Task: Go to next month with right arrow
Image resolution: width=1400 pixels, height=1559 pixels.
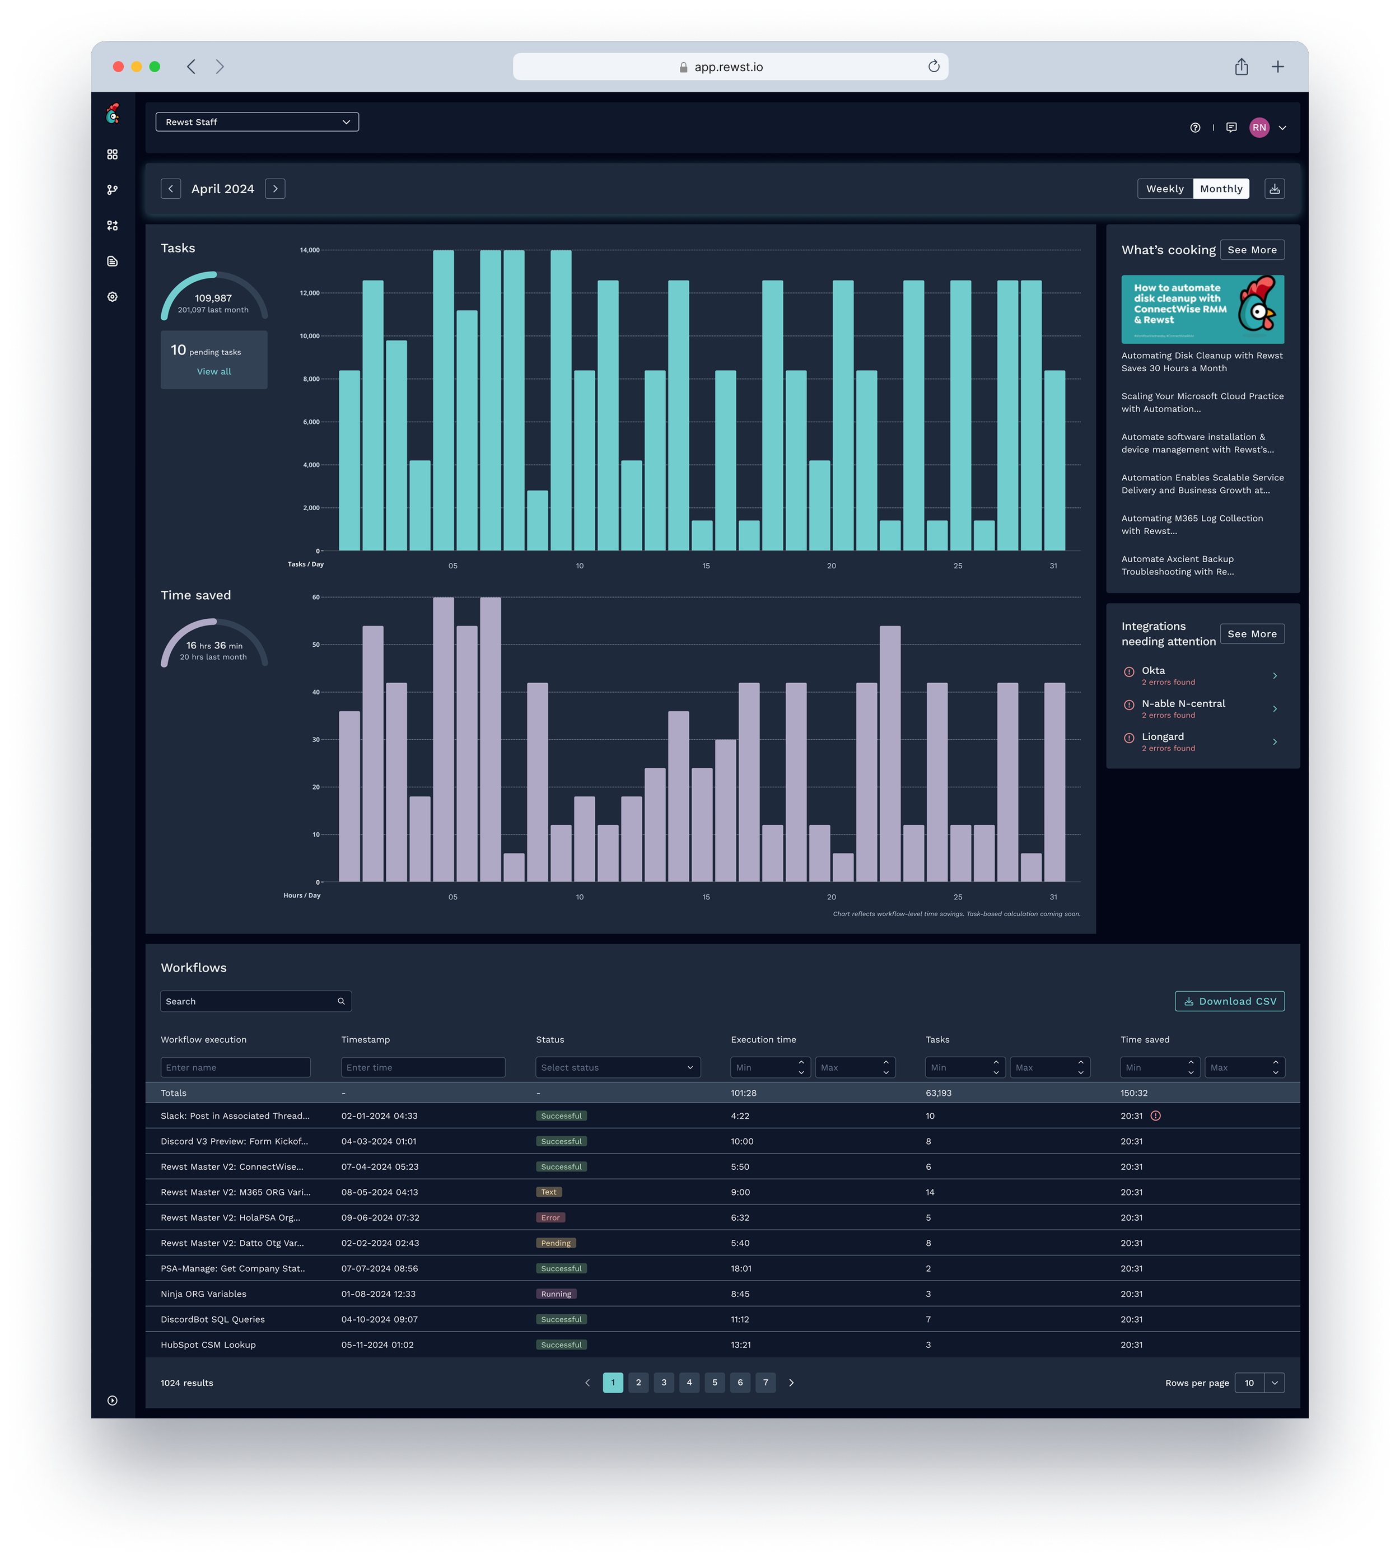Action: [x=274, y=188]
